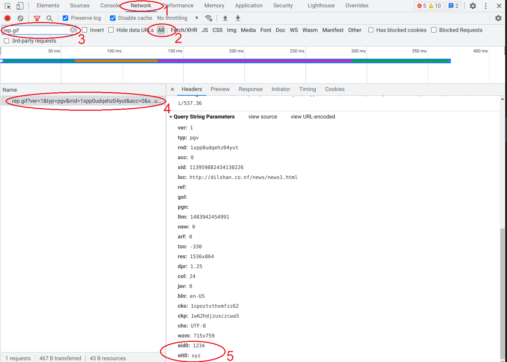Import HAR file with upload arrow
This screenshot has height=362, width=507.
click(x=225, y=18)
